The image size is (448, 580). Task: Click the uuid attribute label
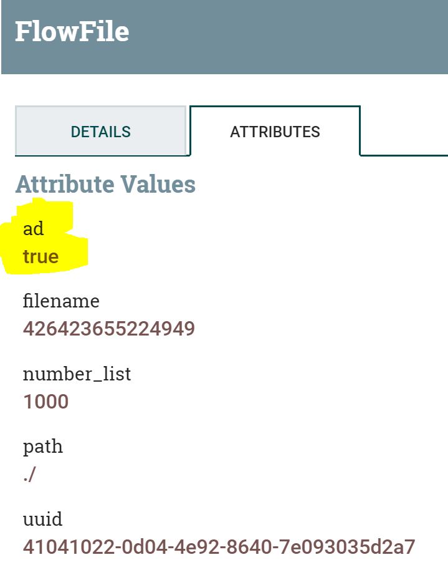pyautogui.click(x=43, y=519)
